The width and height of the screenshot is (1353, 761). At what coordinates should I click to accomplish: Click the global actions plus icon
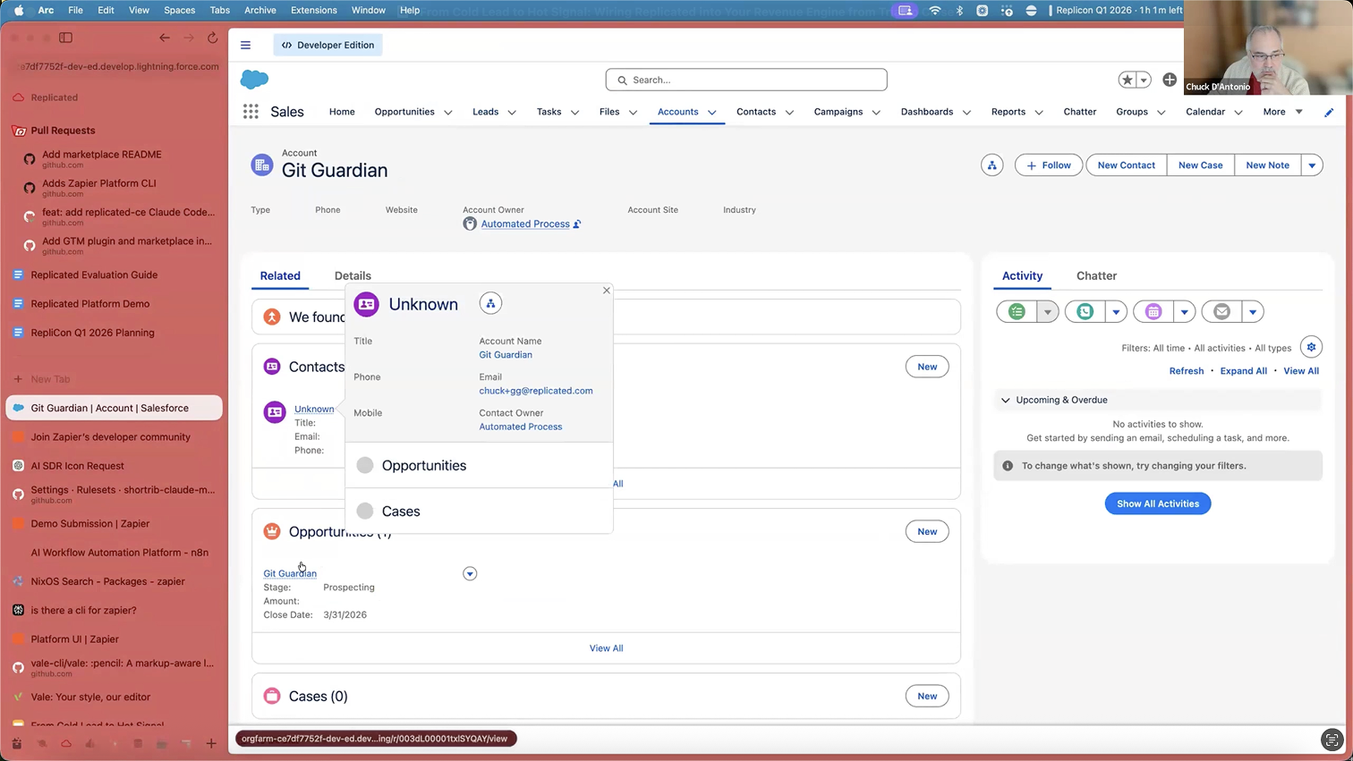click(x=1170, y=80)
